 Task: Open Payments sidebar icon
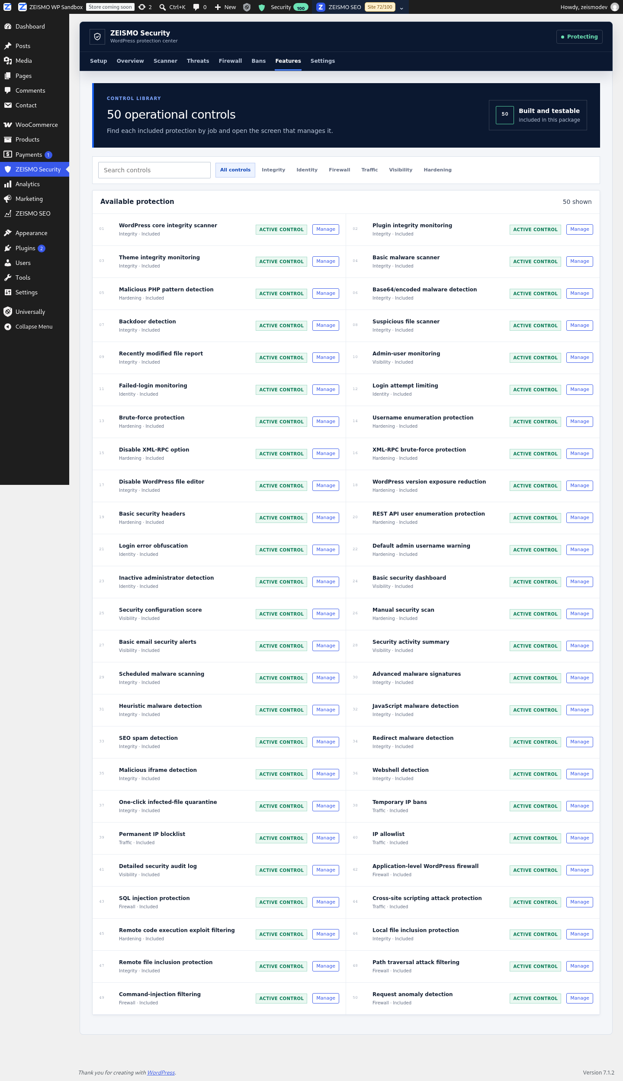(x=8, y=154)
